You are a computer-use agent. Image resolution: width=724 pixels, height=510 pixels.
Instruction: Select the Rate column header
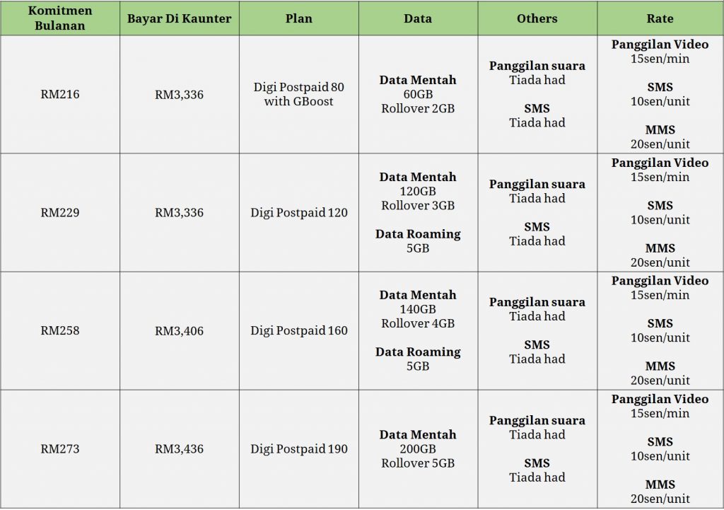tap(660, 18)
